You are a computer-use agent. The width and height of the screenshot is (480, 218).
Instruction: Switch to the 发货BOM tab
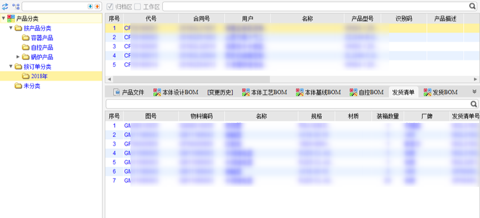point(440,92)
